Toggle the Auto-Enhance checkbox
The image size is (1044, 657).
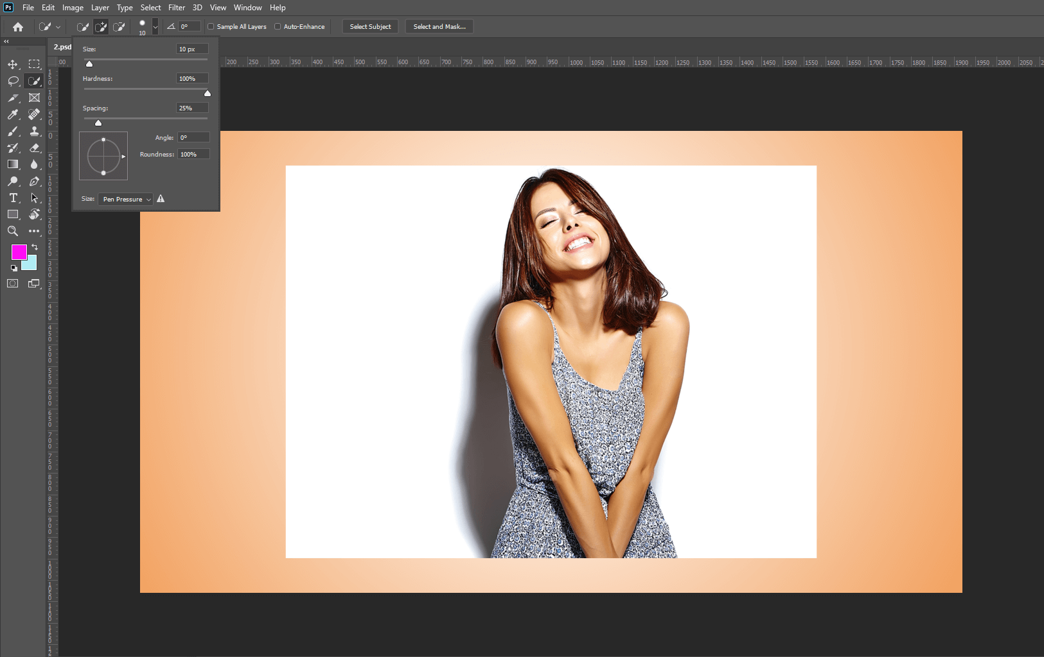(278, 27)
